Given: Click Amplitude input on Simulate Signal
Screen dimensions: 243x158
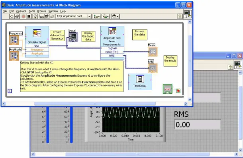Looking at the screenshot, I should (x=37, y=53).
